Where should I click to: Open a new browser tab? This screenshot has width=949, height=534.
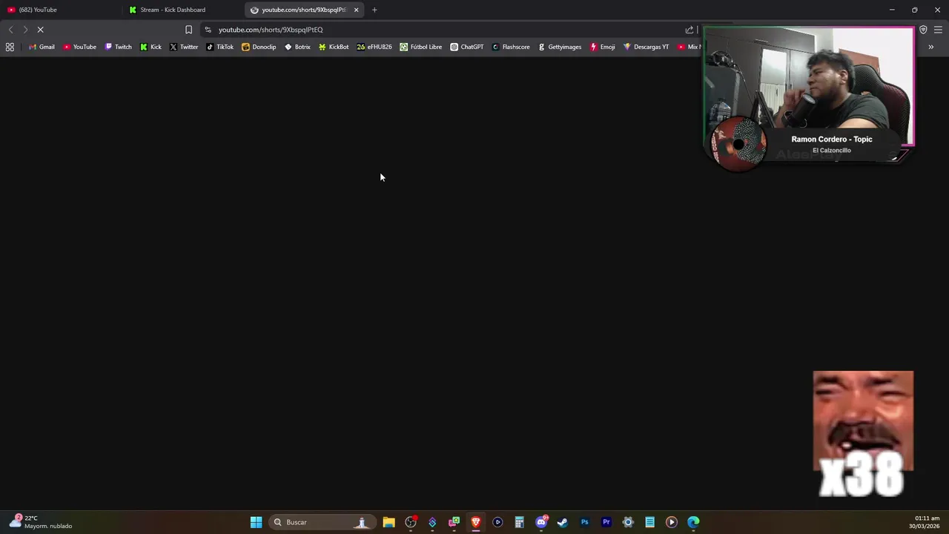point(374,10)
